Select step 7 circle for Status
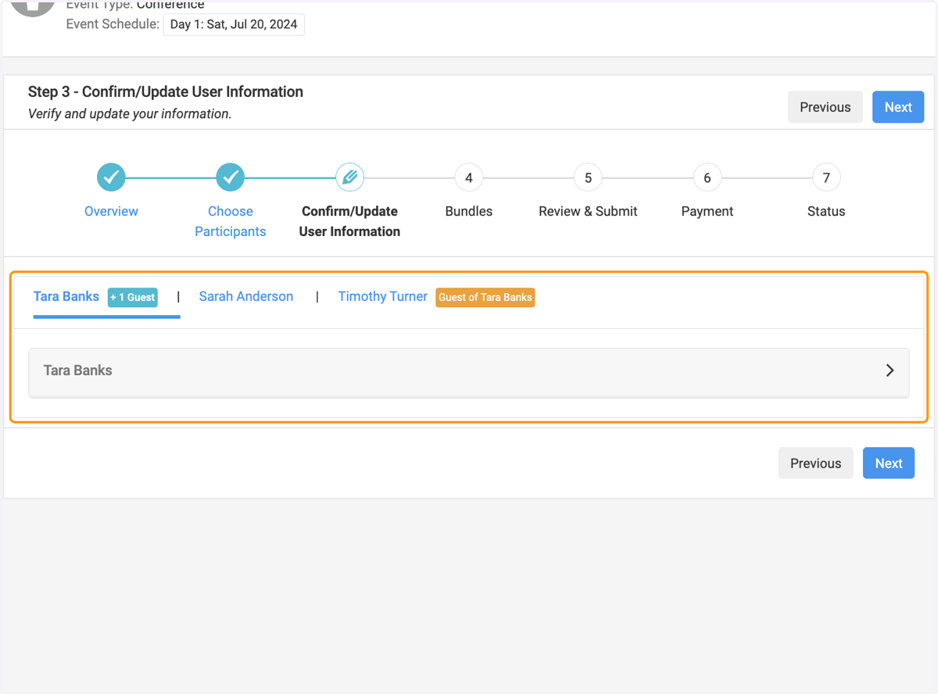Screen dimensions: 938x694 (x=826, y=177)
